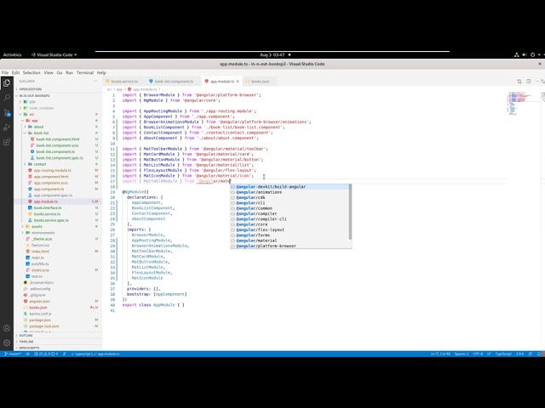
Task: Click Explorer's more actions ellipsis
Action: (x=95, y=82)
